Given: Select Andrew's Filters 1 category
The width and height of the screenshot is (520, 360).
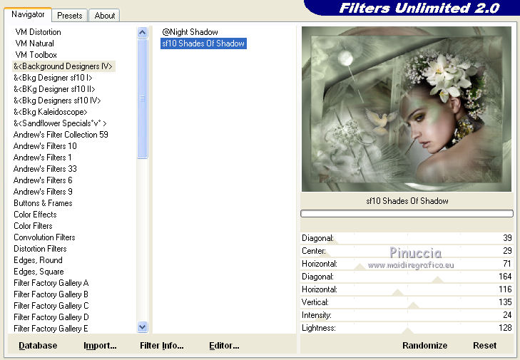Looking at the screenshot, I should click(43, 157).
